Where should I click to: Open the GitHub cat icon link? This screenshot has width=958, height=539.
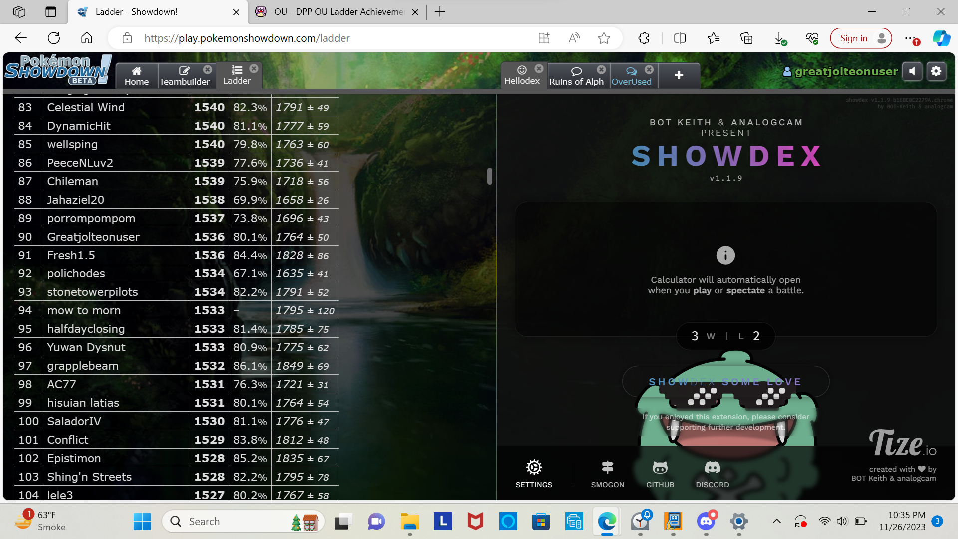point(660,468)
